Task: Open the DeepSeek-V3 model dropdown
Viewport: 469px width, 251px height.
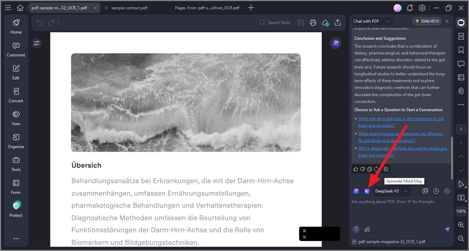Action: (391, 191)
